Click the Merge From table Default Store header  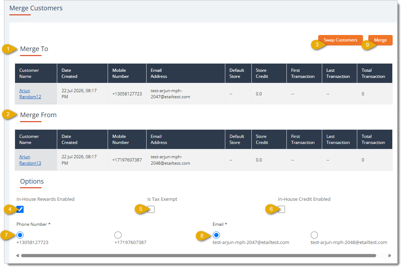238,139
